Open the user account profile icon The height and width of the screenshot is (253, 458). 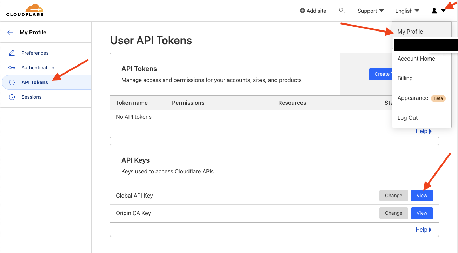pos(434,11)
